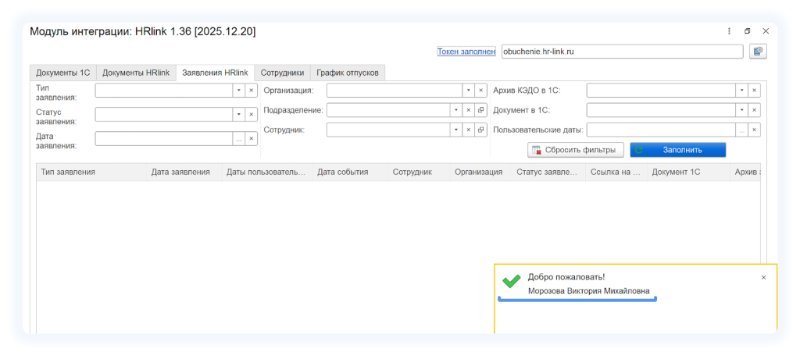Switch to the Документы 1С tab
Image resolution: width=800 pixels, height=356 pixels.
click(62, 73)
